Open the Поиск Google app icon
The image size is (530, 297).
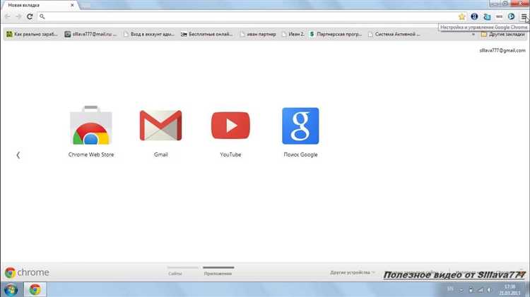300,126
